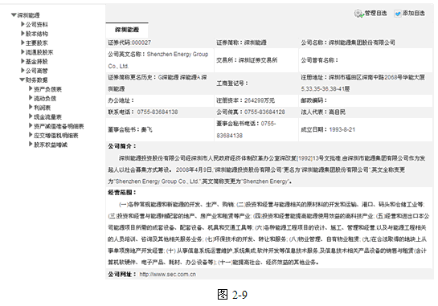Click the 添加自选 checkmark icon
Viewport: 438px width, 306px height.
coord(398,14)
